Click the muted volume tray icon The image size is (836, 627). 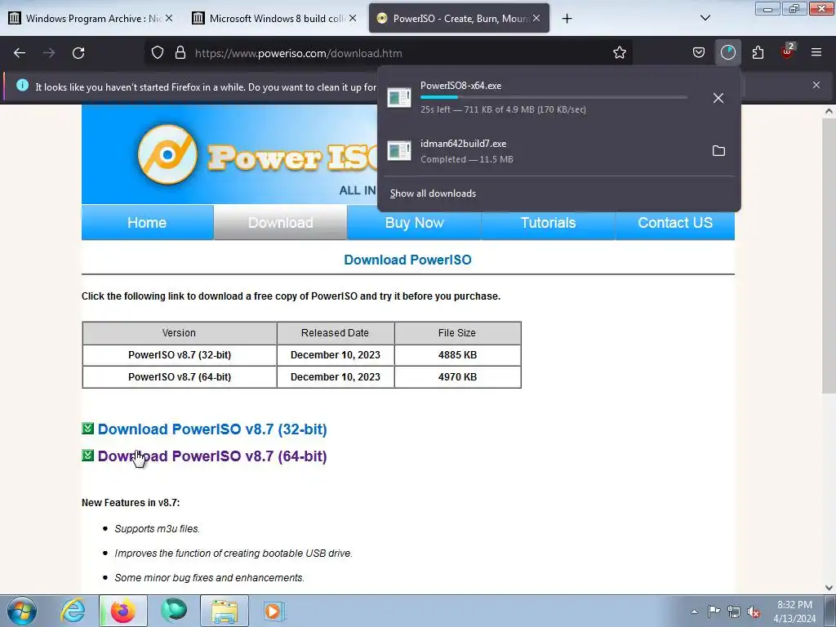coord(754,611)
